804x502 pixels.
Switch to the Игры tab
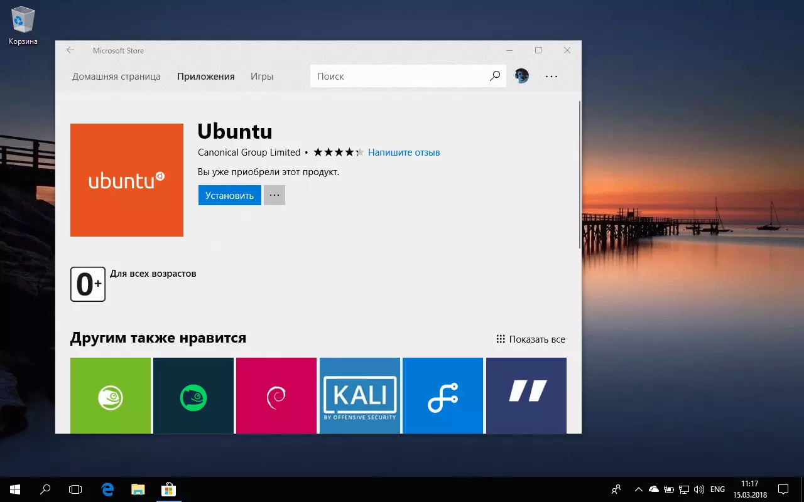coord(262,77)
